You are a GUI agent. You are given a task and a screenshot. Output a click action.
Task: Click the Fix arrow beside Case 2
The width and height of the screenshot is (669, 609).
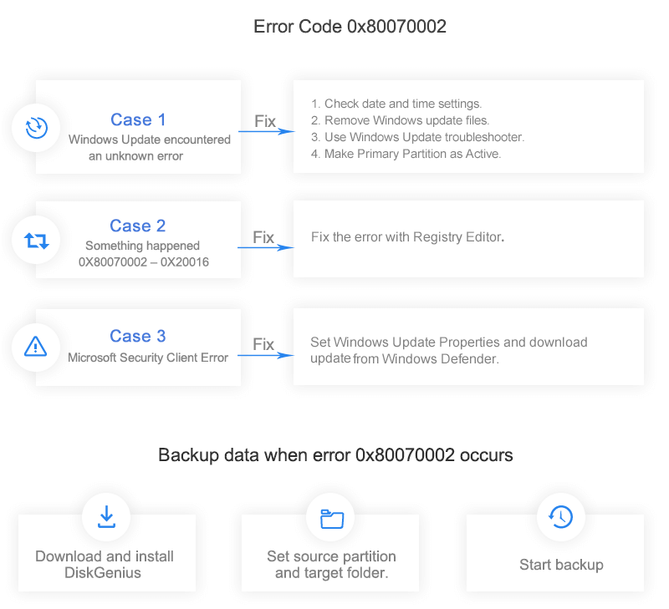click(266, 245)
